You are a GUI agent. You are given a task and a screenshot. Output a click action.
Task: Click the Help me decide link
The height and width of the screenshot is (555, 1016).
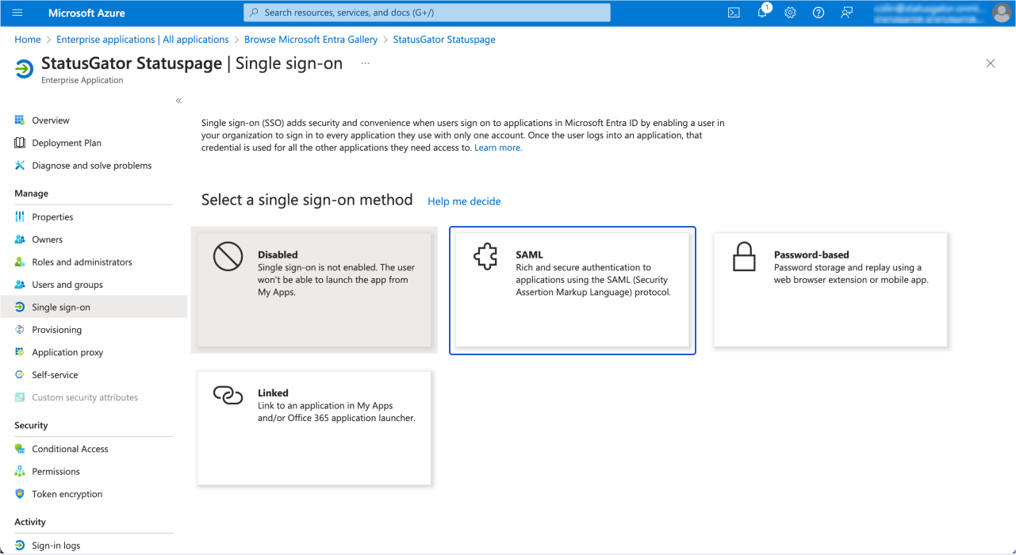464,201
